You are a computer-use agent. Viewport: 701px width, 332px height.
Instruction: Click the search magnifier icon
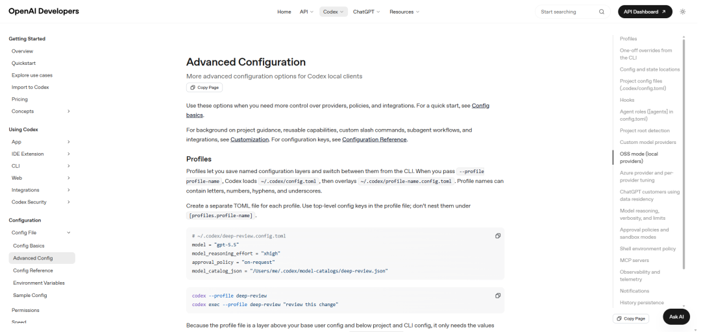tap(602, 12)
